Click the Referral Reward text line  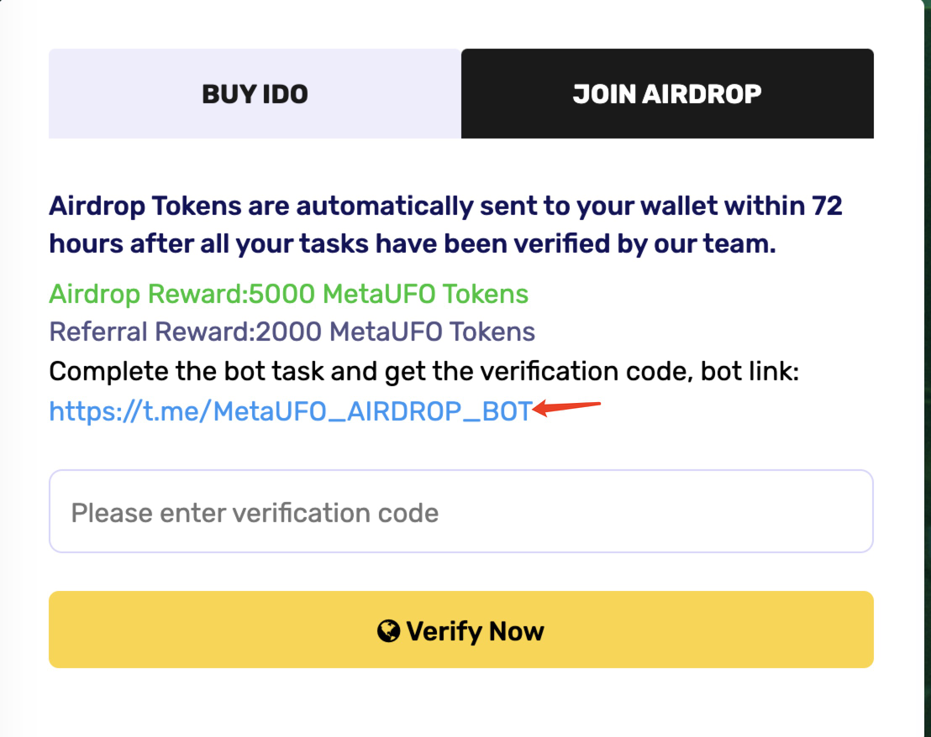click(x=292, y=332)
